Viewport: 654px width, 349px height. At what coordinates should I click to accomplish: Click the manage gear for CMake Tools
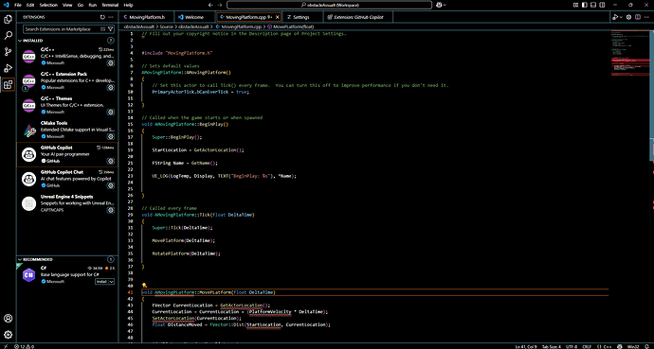[x=111, y=136]
